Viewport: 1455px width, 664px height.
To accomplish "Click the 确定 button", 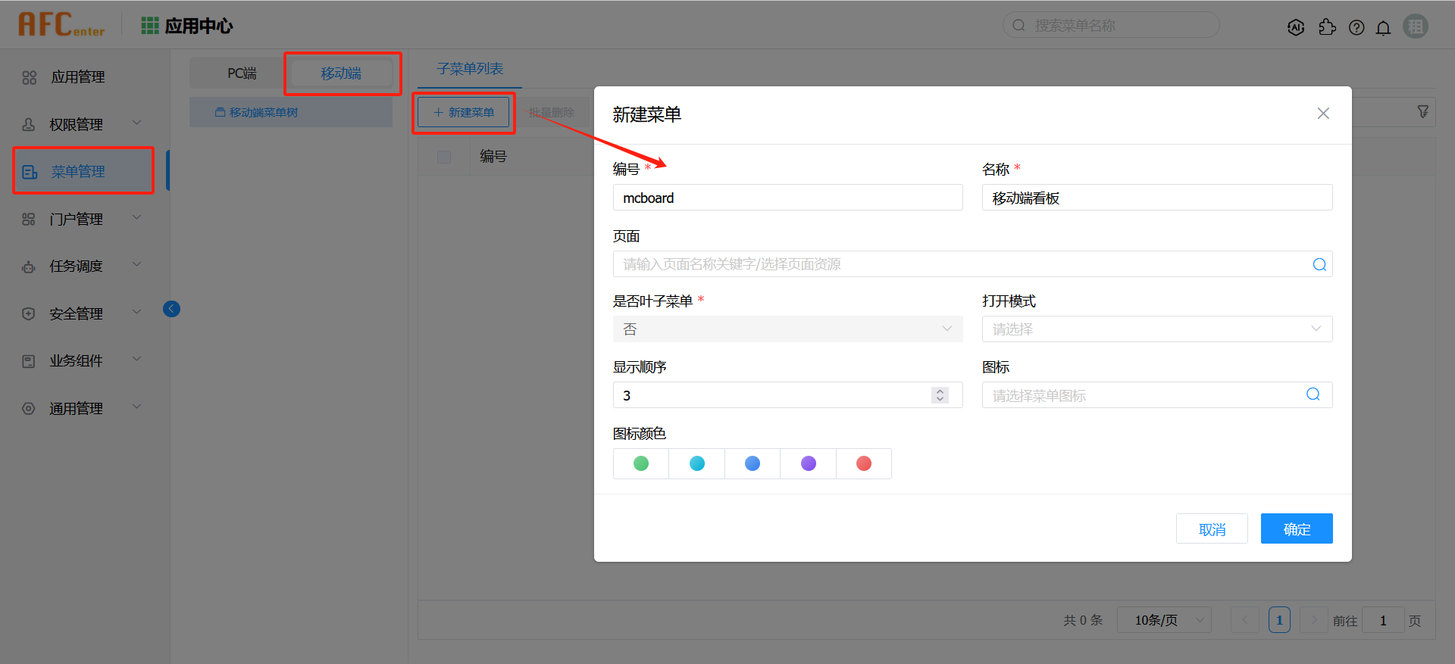I will 1296,529.
